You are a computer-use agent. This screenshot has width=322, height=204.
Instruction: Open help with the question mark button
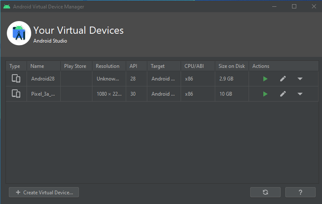click(x=300, y=192)
